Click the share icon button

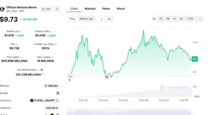point(57,9)
